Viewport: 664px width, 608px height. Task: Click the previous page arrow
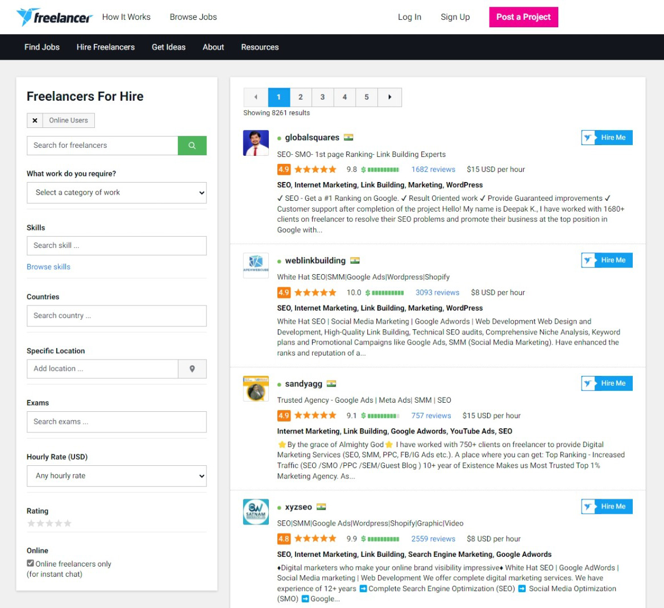click(x=255, y=97)
